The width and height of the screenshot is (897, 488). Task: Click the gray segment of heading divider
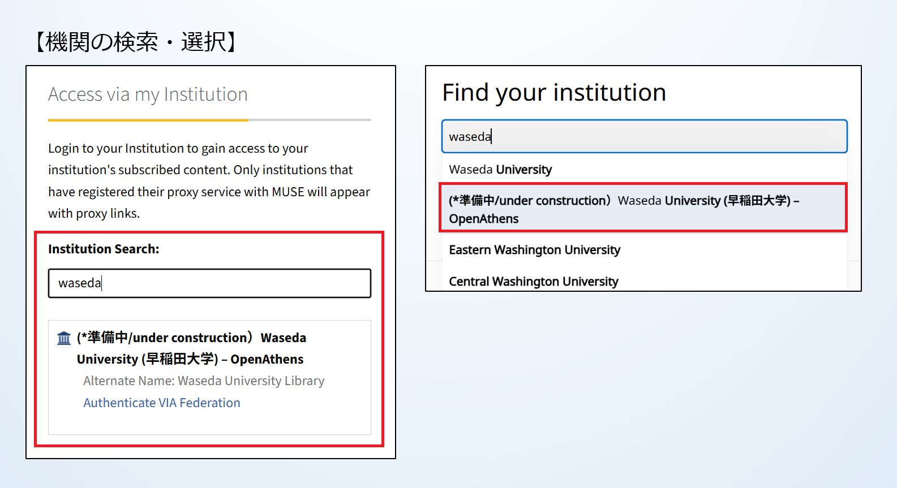click(x=310, y=120)
